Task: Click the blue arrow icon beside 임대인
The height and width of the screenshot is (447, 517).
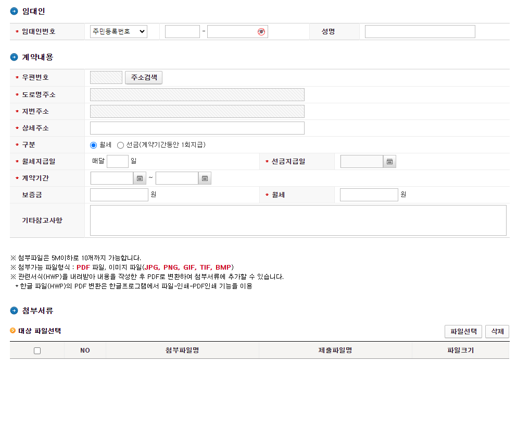Action: (x=14, y=11)
